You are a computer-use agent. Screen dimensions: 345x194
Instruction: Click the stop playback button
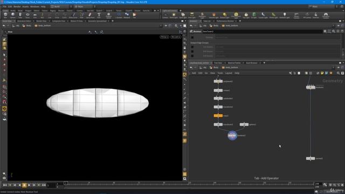click(24, 185)
